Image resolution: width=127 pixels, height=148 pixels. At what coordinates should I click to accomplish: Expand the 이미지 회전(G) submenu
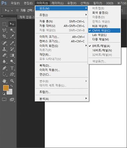(x=61, y=46)
